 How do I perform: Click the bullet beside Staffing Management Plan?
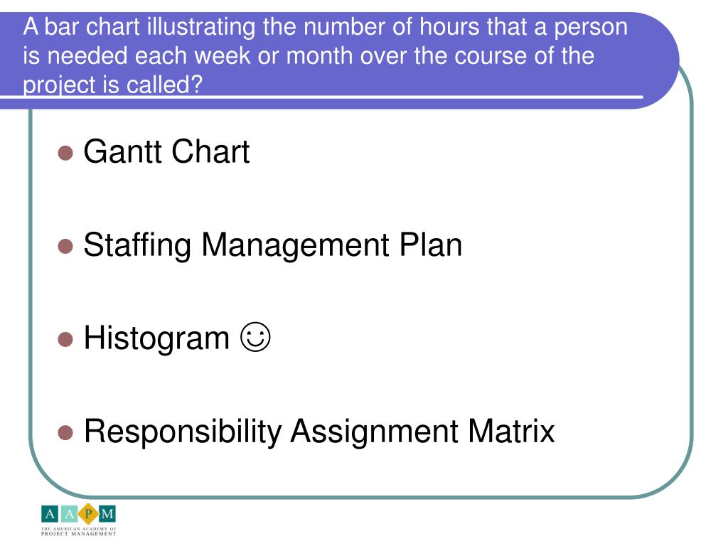(x=65, y=246)
